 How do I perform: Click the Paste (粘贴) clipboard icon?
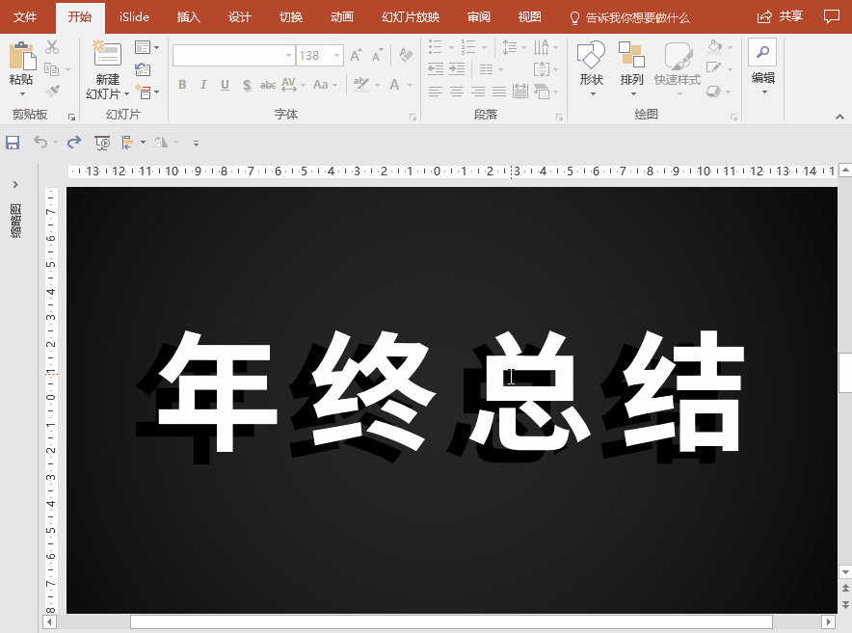tap(21, 57)
